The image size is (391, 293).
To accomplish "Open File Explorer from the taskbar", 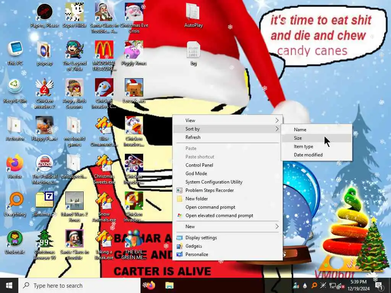I will (170, 285).
